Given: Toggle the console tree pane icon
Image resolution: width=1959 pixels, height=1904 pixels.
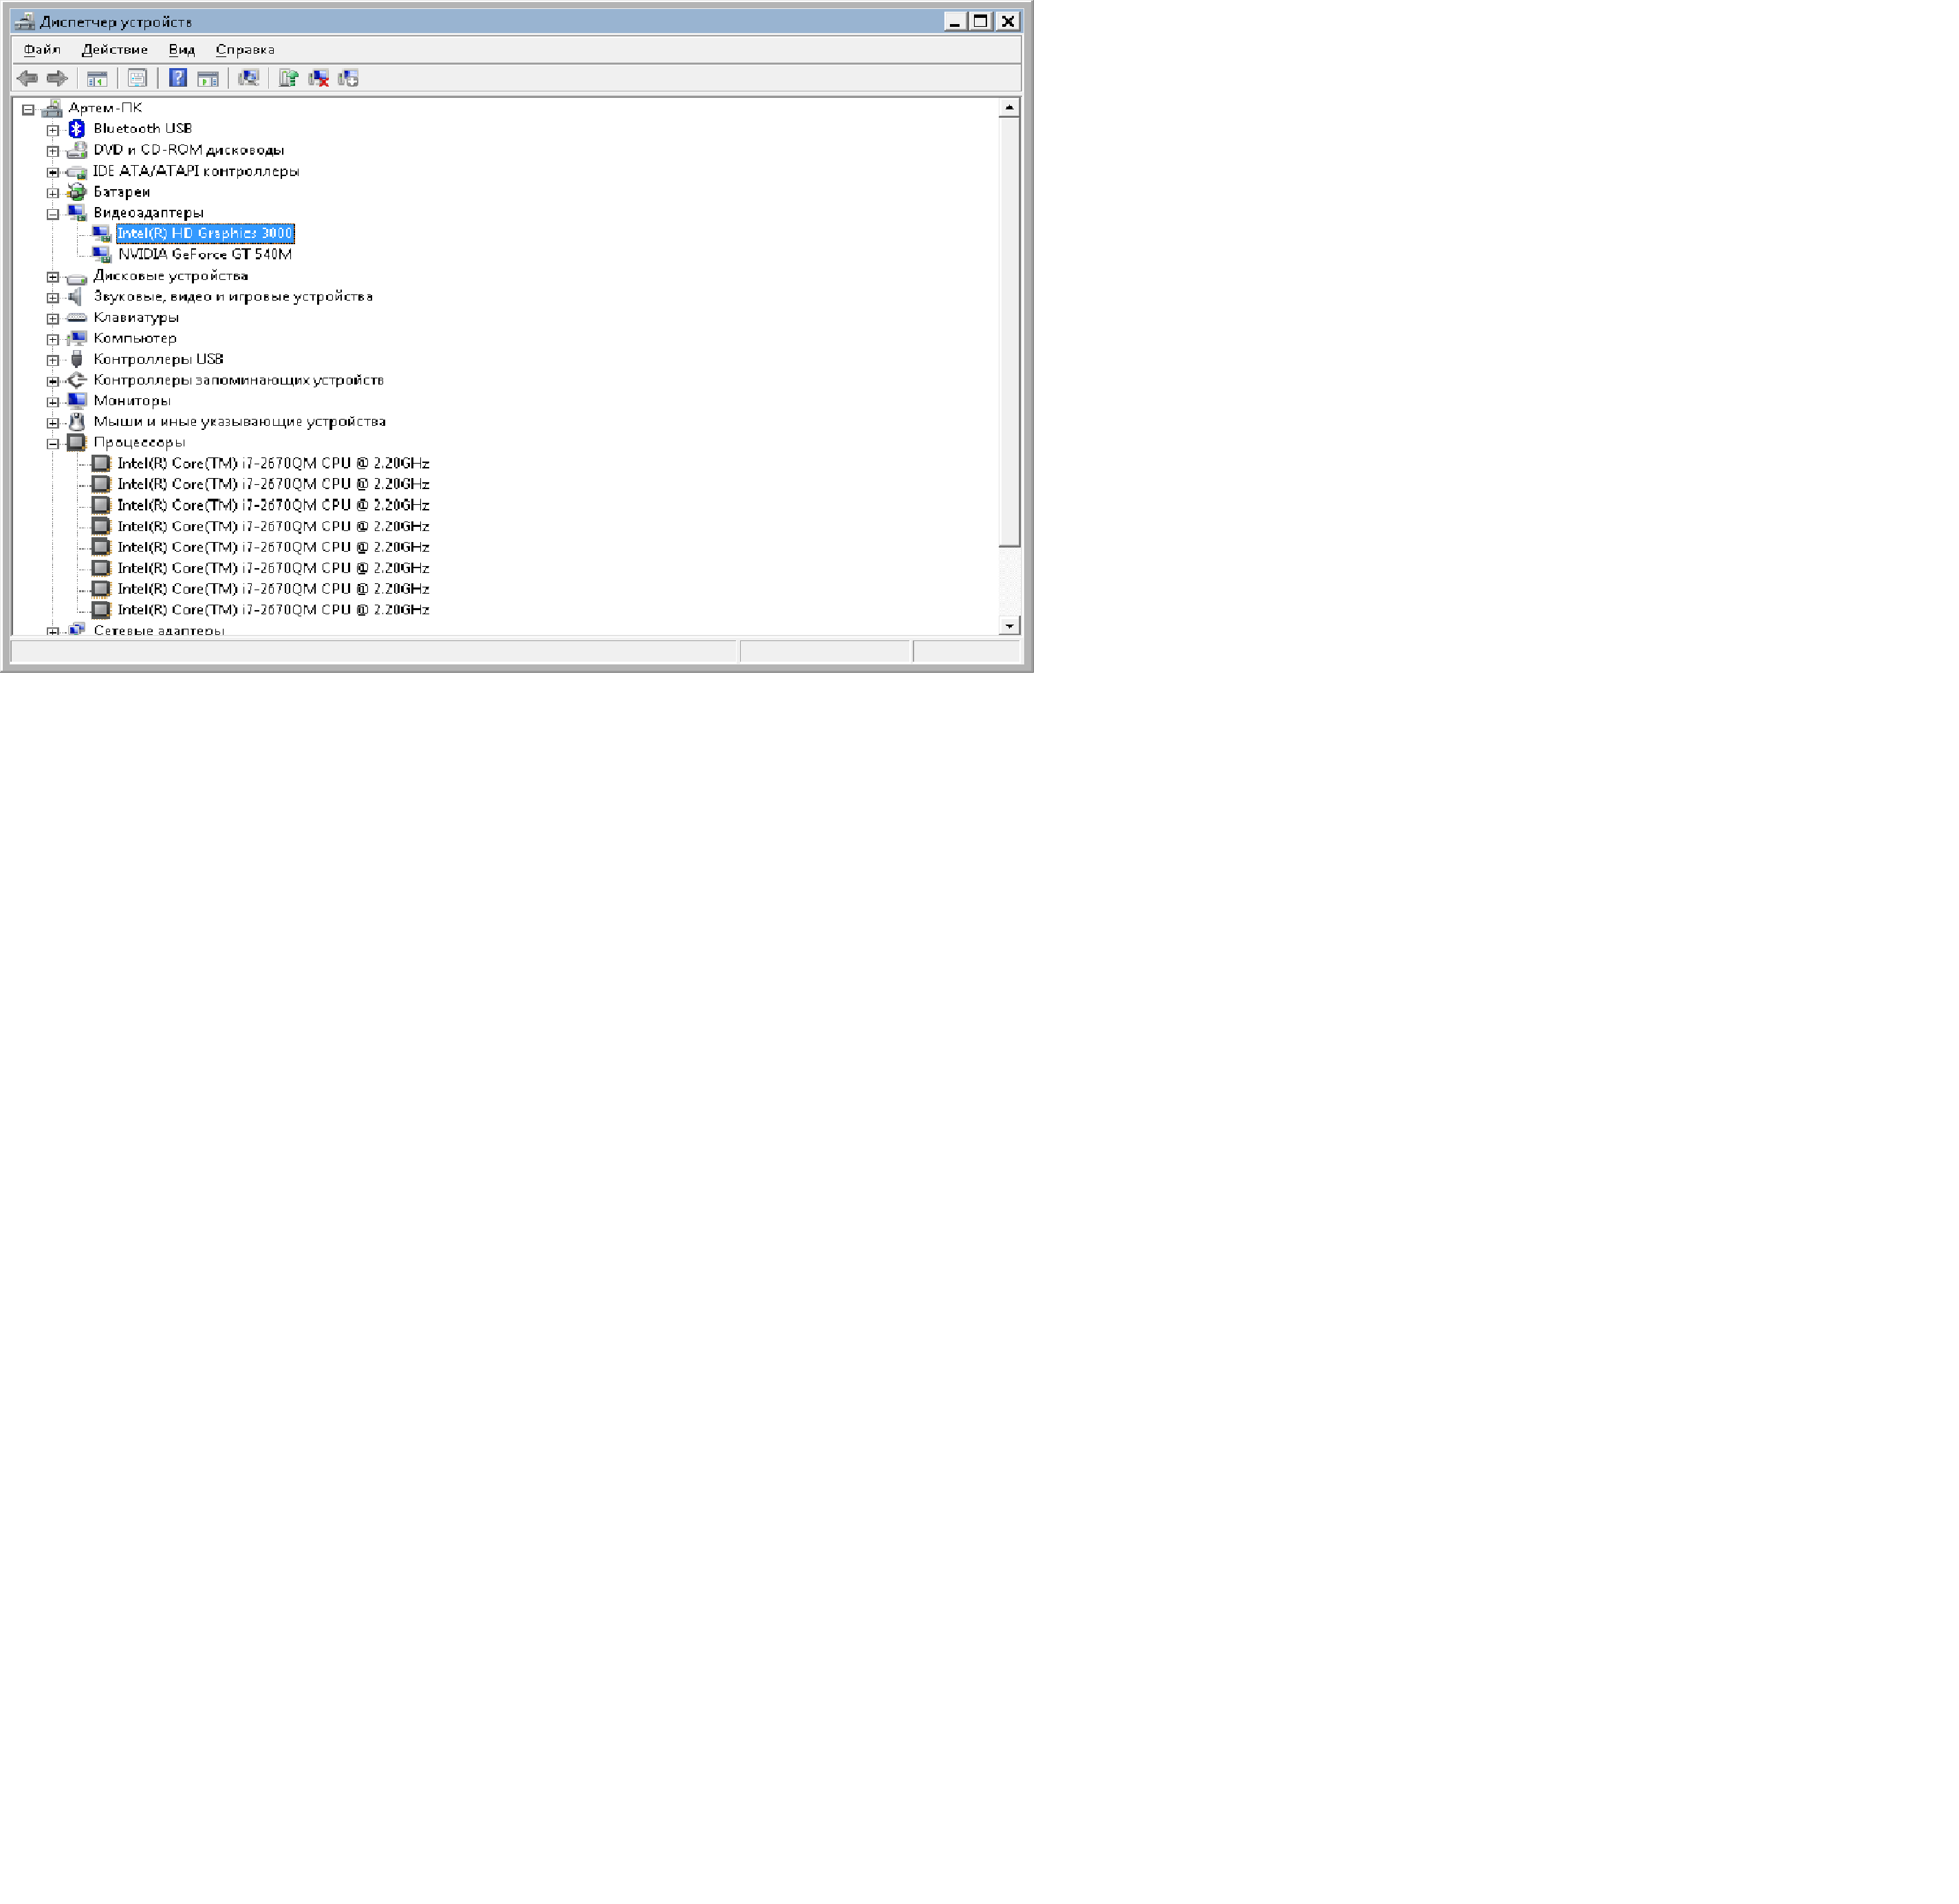Looking at the screenshot, I should pyautogui.click(x=97, y=78).
